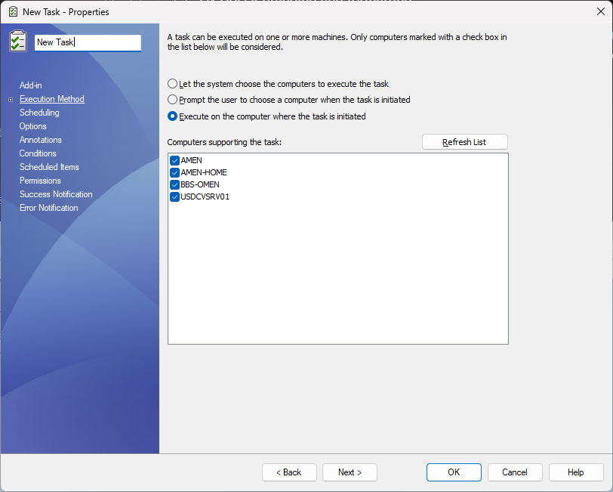Click the Back button
The image size is (613, 492).
click(289, 472)
